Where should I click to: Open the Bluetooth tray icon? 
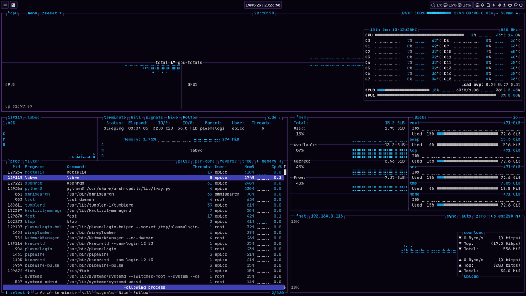click(x=494, y=5)
